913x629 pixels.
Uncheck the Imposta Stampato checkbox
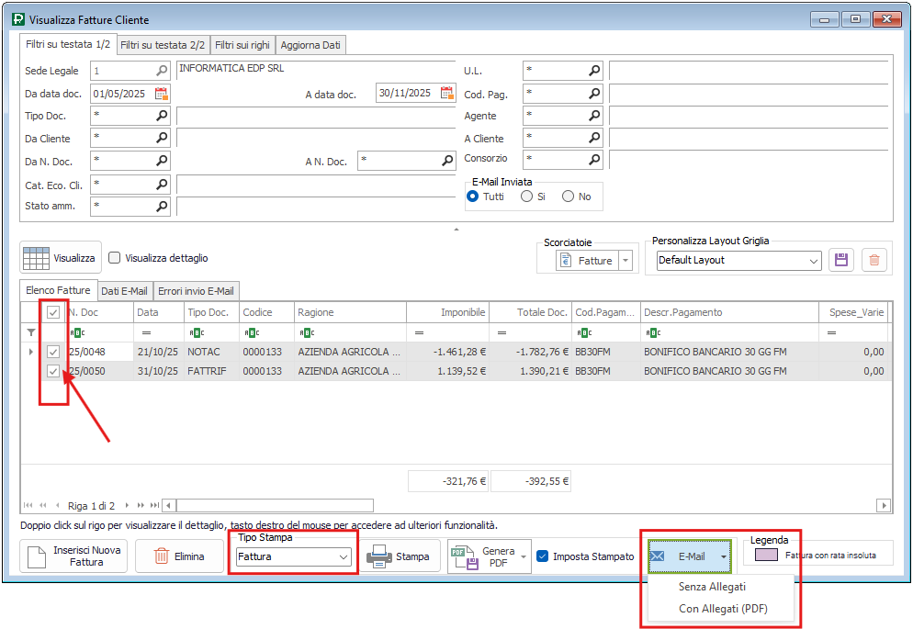(x=543, y=556)
